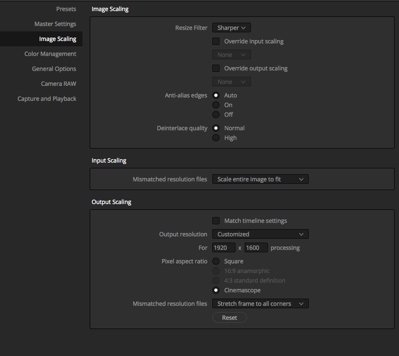Click the output height field 1600
399x356 pixels.
[x=256, y=247]
